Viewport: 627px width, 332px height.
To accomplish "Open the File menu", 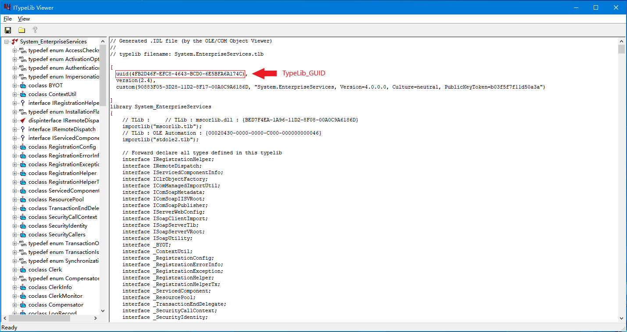I will 7,19.
